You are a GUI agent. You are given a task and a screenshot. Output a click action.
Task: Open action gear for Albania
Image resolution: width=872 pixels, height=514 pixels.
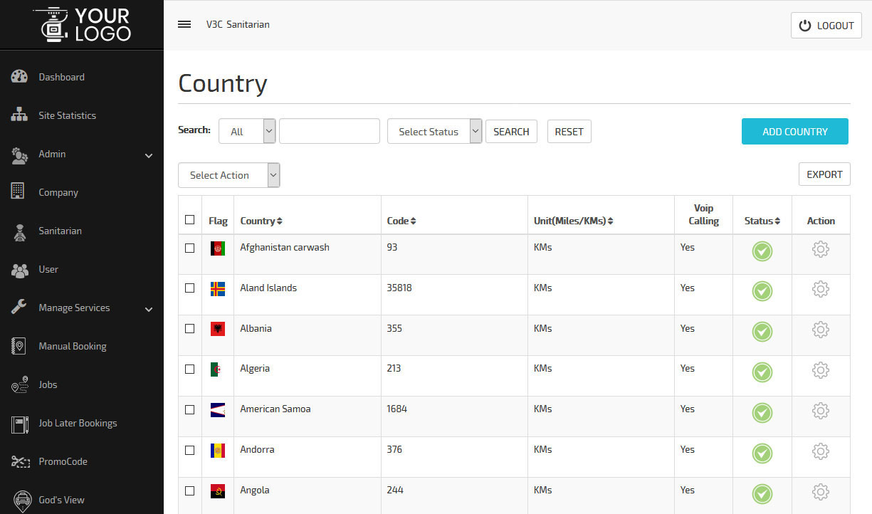[821, 330]
